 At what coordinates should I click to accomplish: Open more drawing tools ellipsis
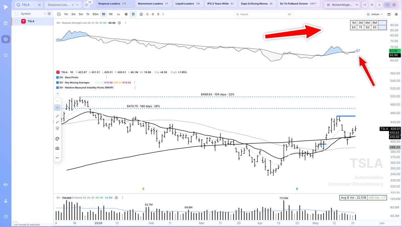[x=57, y=158]
